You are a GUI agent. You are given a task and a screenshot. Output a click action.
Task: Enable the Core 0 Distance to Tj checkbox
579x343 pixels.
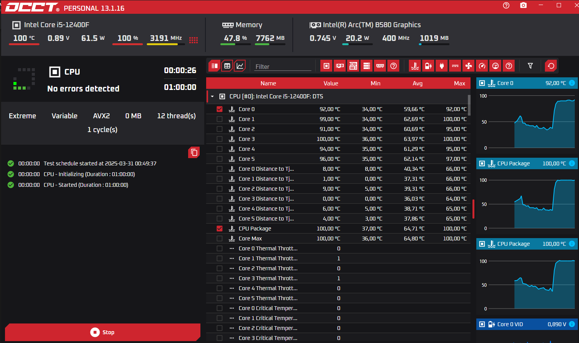point(220,169)
